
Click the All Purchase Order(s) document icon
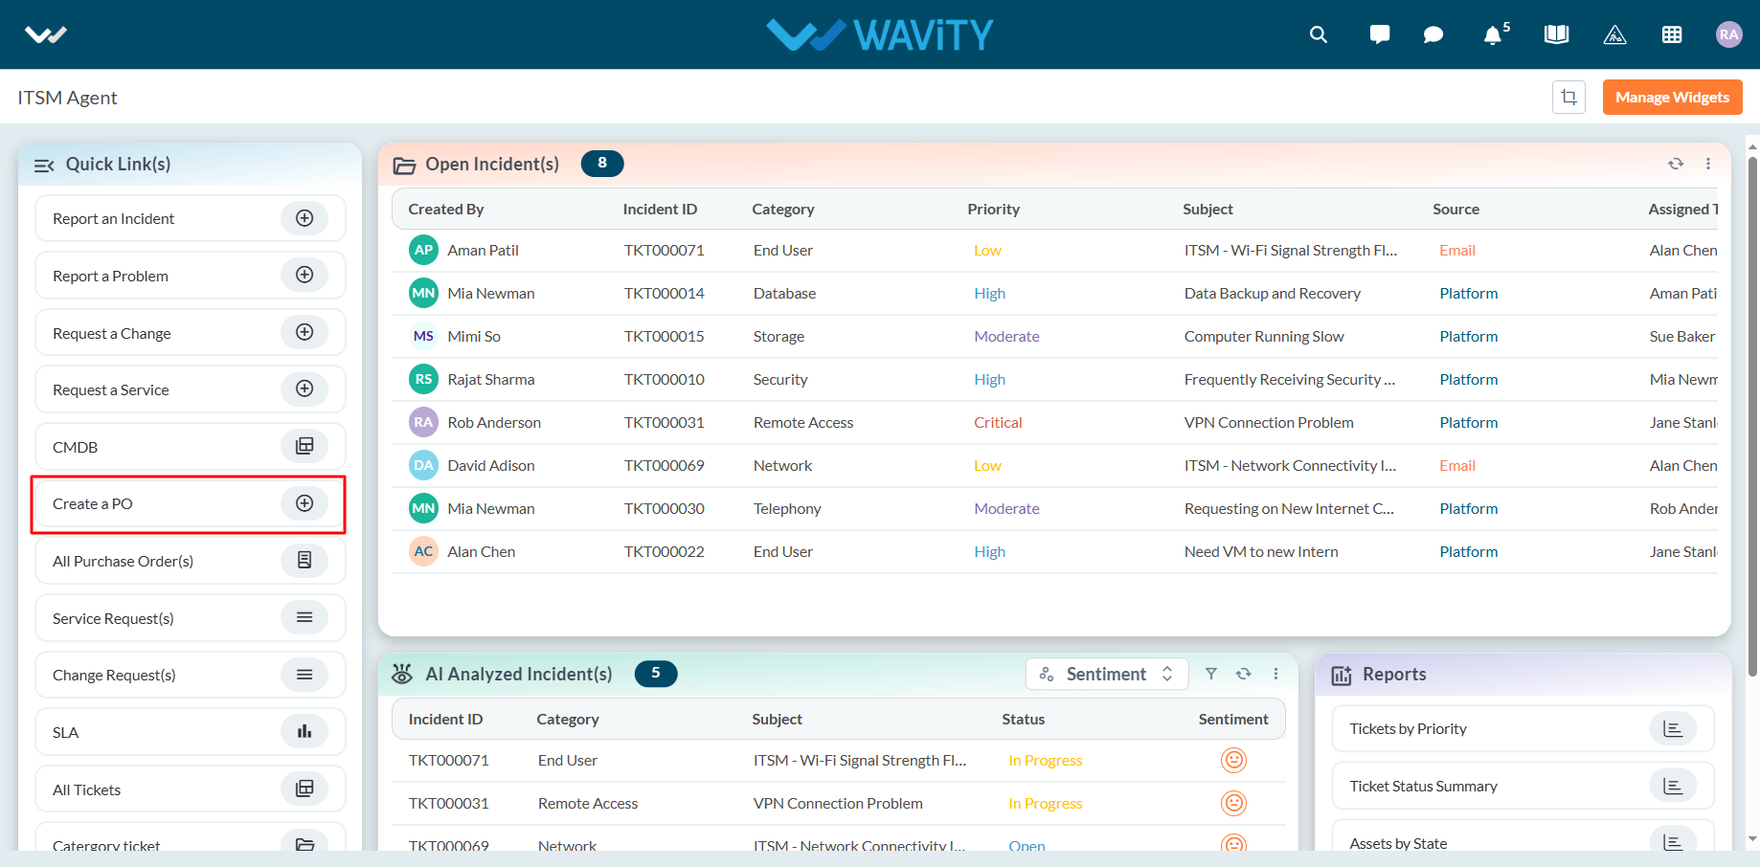[x=305, y=560]
